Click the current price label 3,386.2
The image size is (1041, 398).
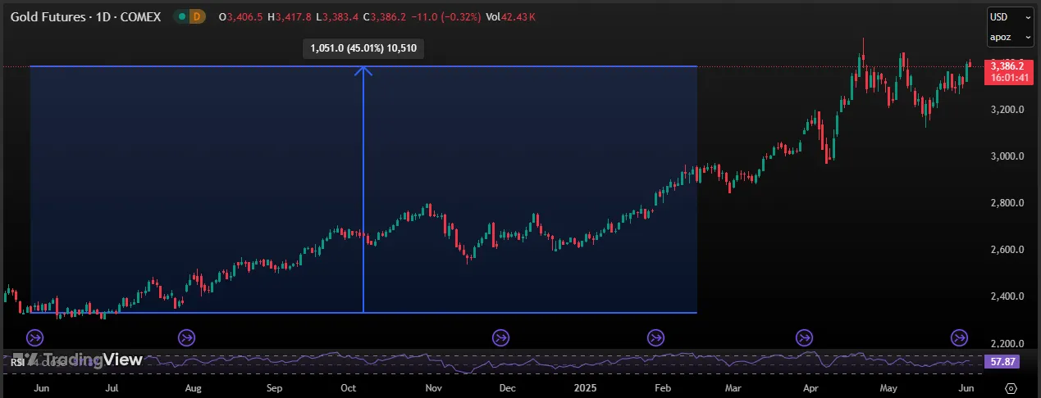1007,66
